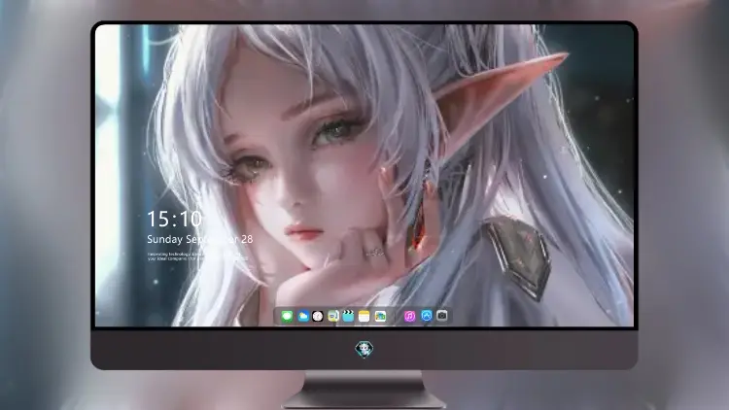Click the 15:10 clock widget

point(174,219)
